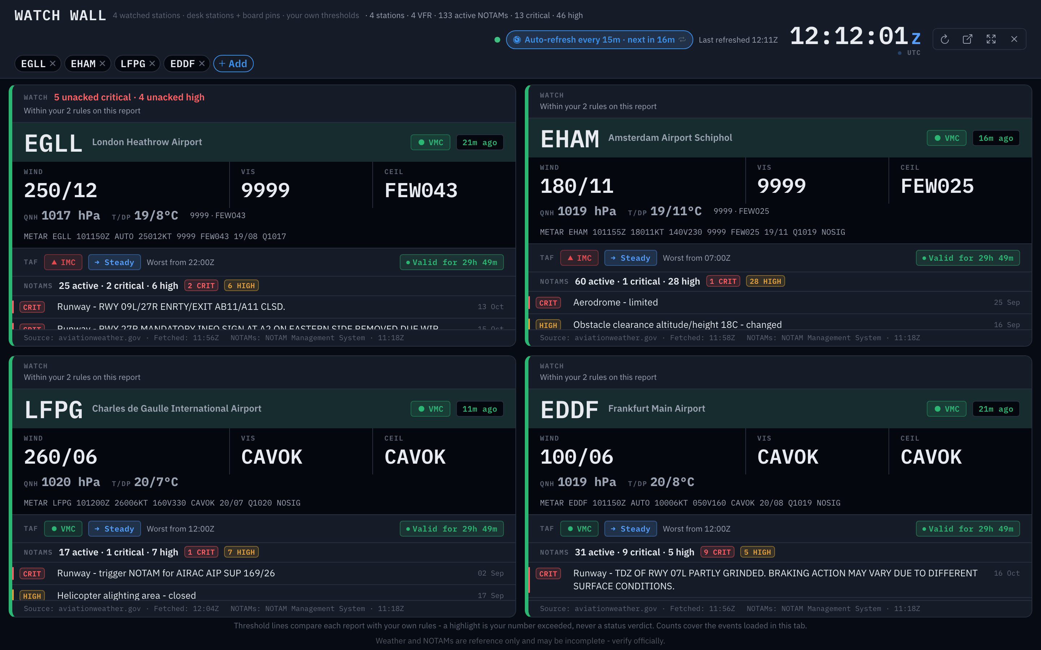Click the EDDF raw METAR line
This screenshot has width=1041, height=650.
click(690, 503)
